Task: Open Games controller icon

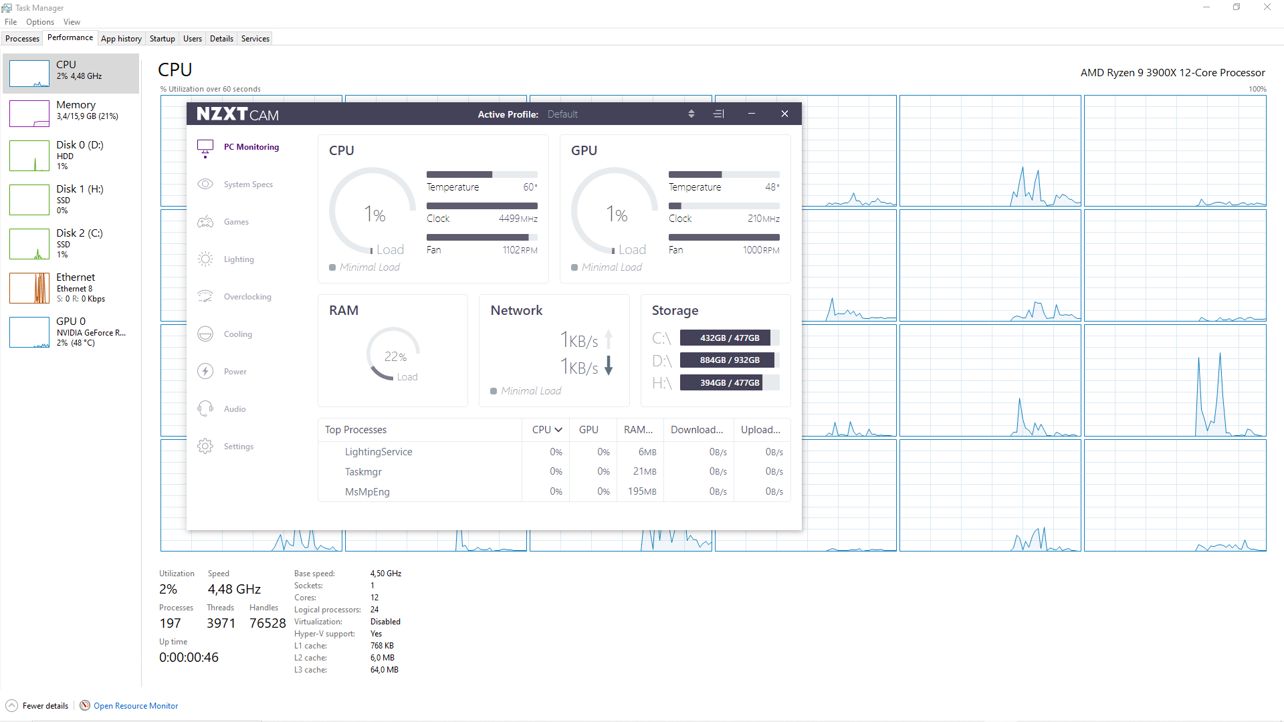Action: [205, 221]
